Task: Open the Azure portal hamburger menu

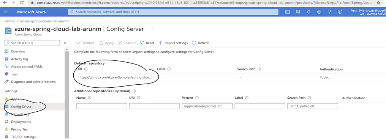Action: [x=6, y=12]
